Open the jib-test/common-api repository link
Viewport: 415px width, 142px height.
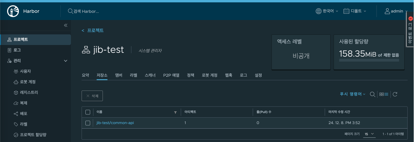[115, 123]
